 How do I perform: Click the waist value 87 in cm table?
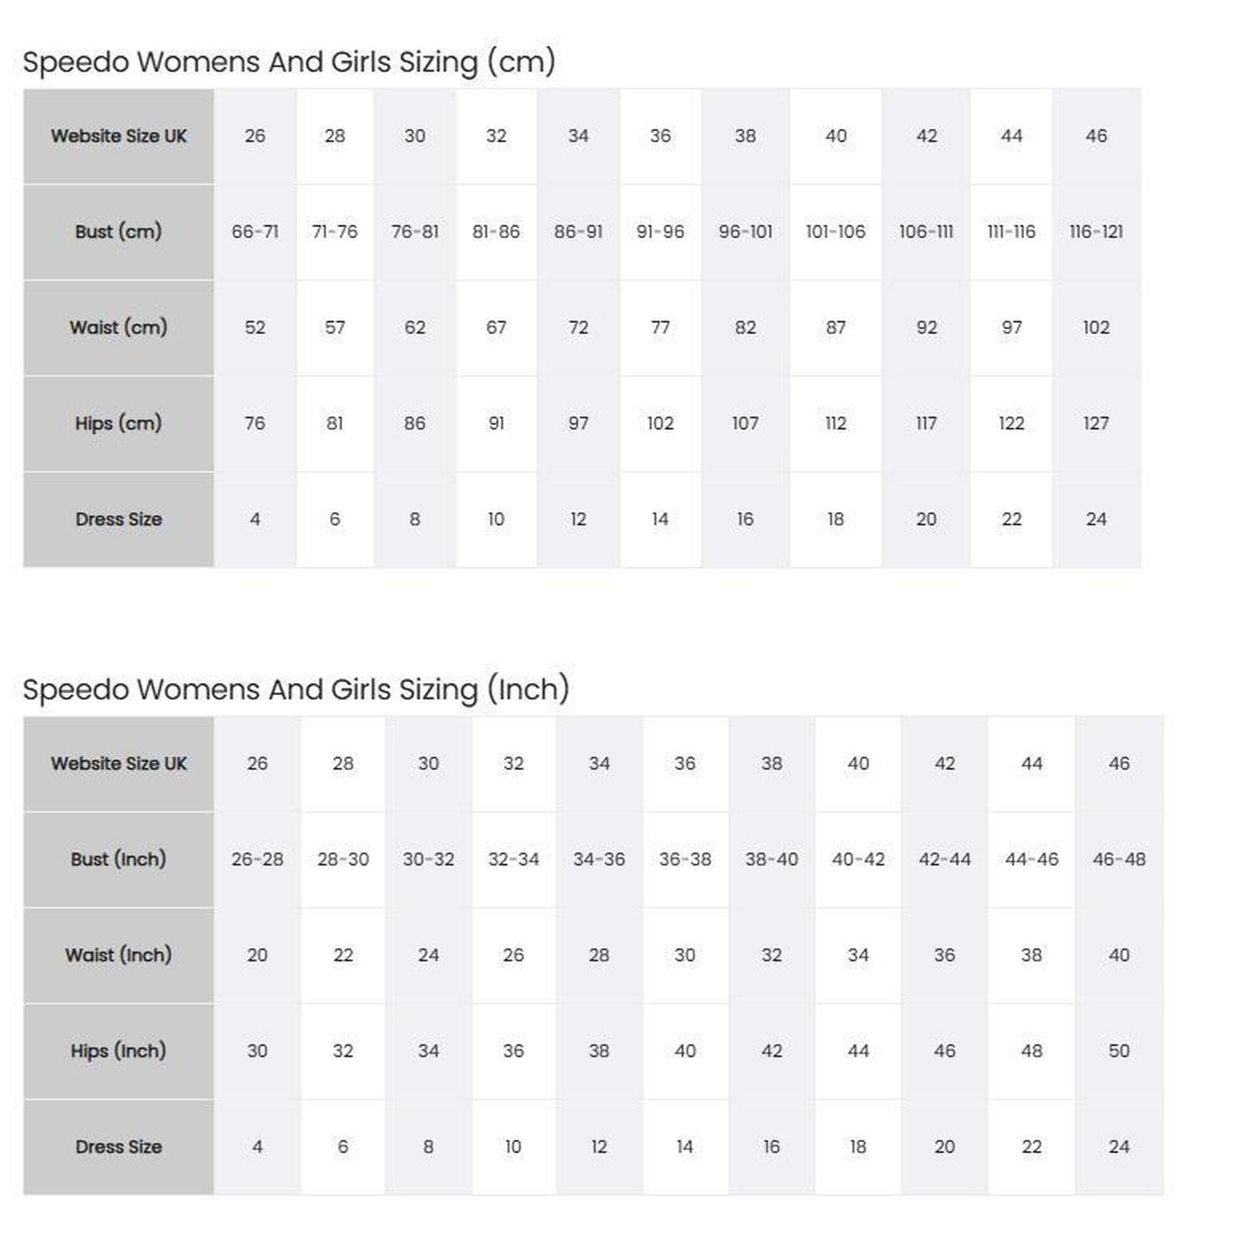point(835,328)
